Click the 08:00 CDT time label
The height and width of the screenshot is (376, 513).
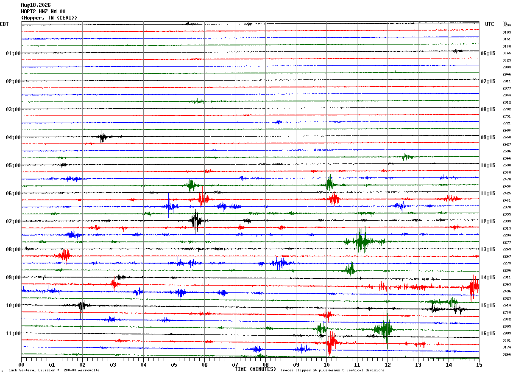point(13,250)
